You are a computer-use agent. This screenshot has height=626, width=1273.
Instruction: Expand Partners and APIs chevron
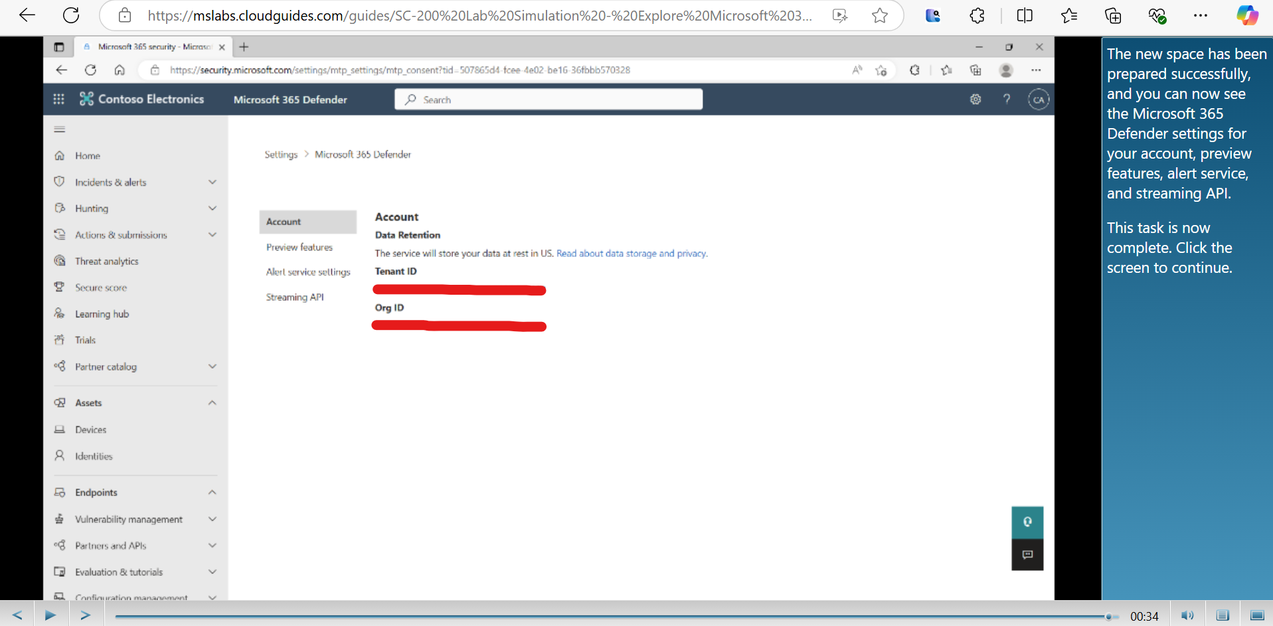click(x=212, y=546)
